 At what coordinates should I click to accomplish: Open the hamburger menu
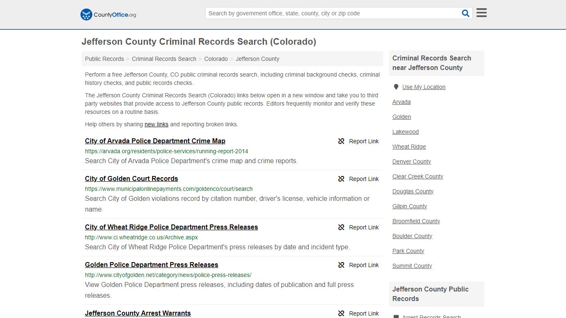pyautogui.click(x=481, y=13)
